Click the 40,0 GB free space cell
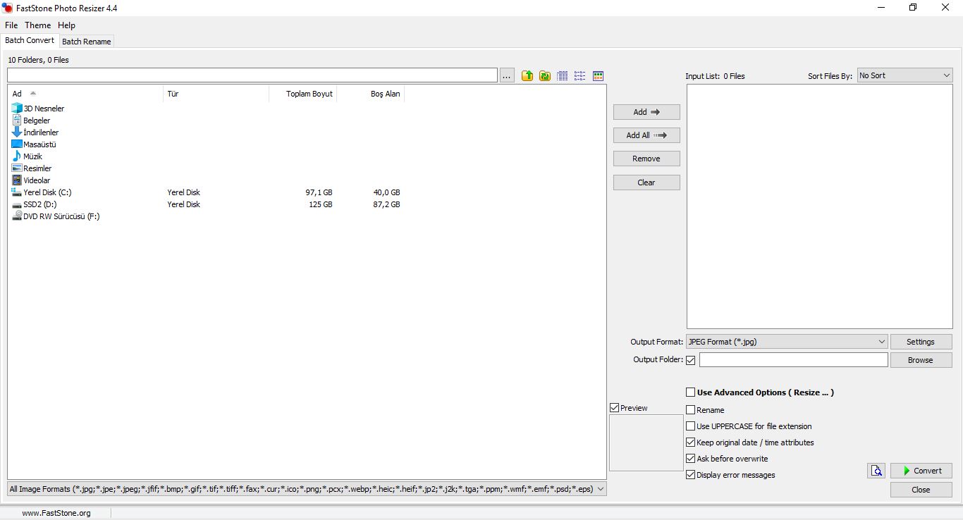963x520 pixels. [x=386, y=192]
